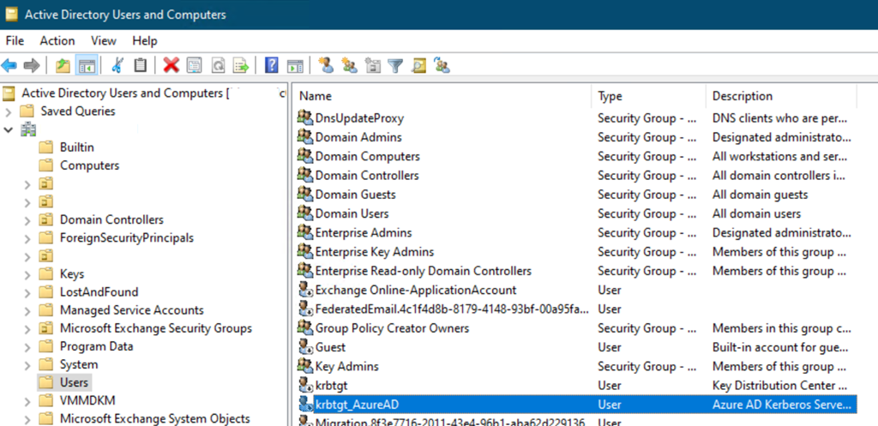Select the Domain Admins group row

(x=358, y=137)
